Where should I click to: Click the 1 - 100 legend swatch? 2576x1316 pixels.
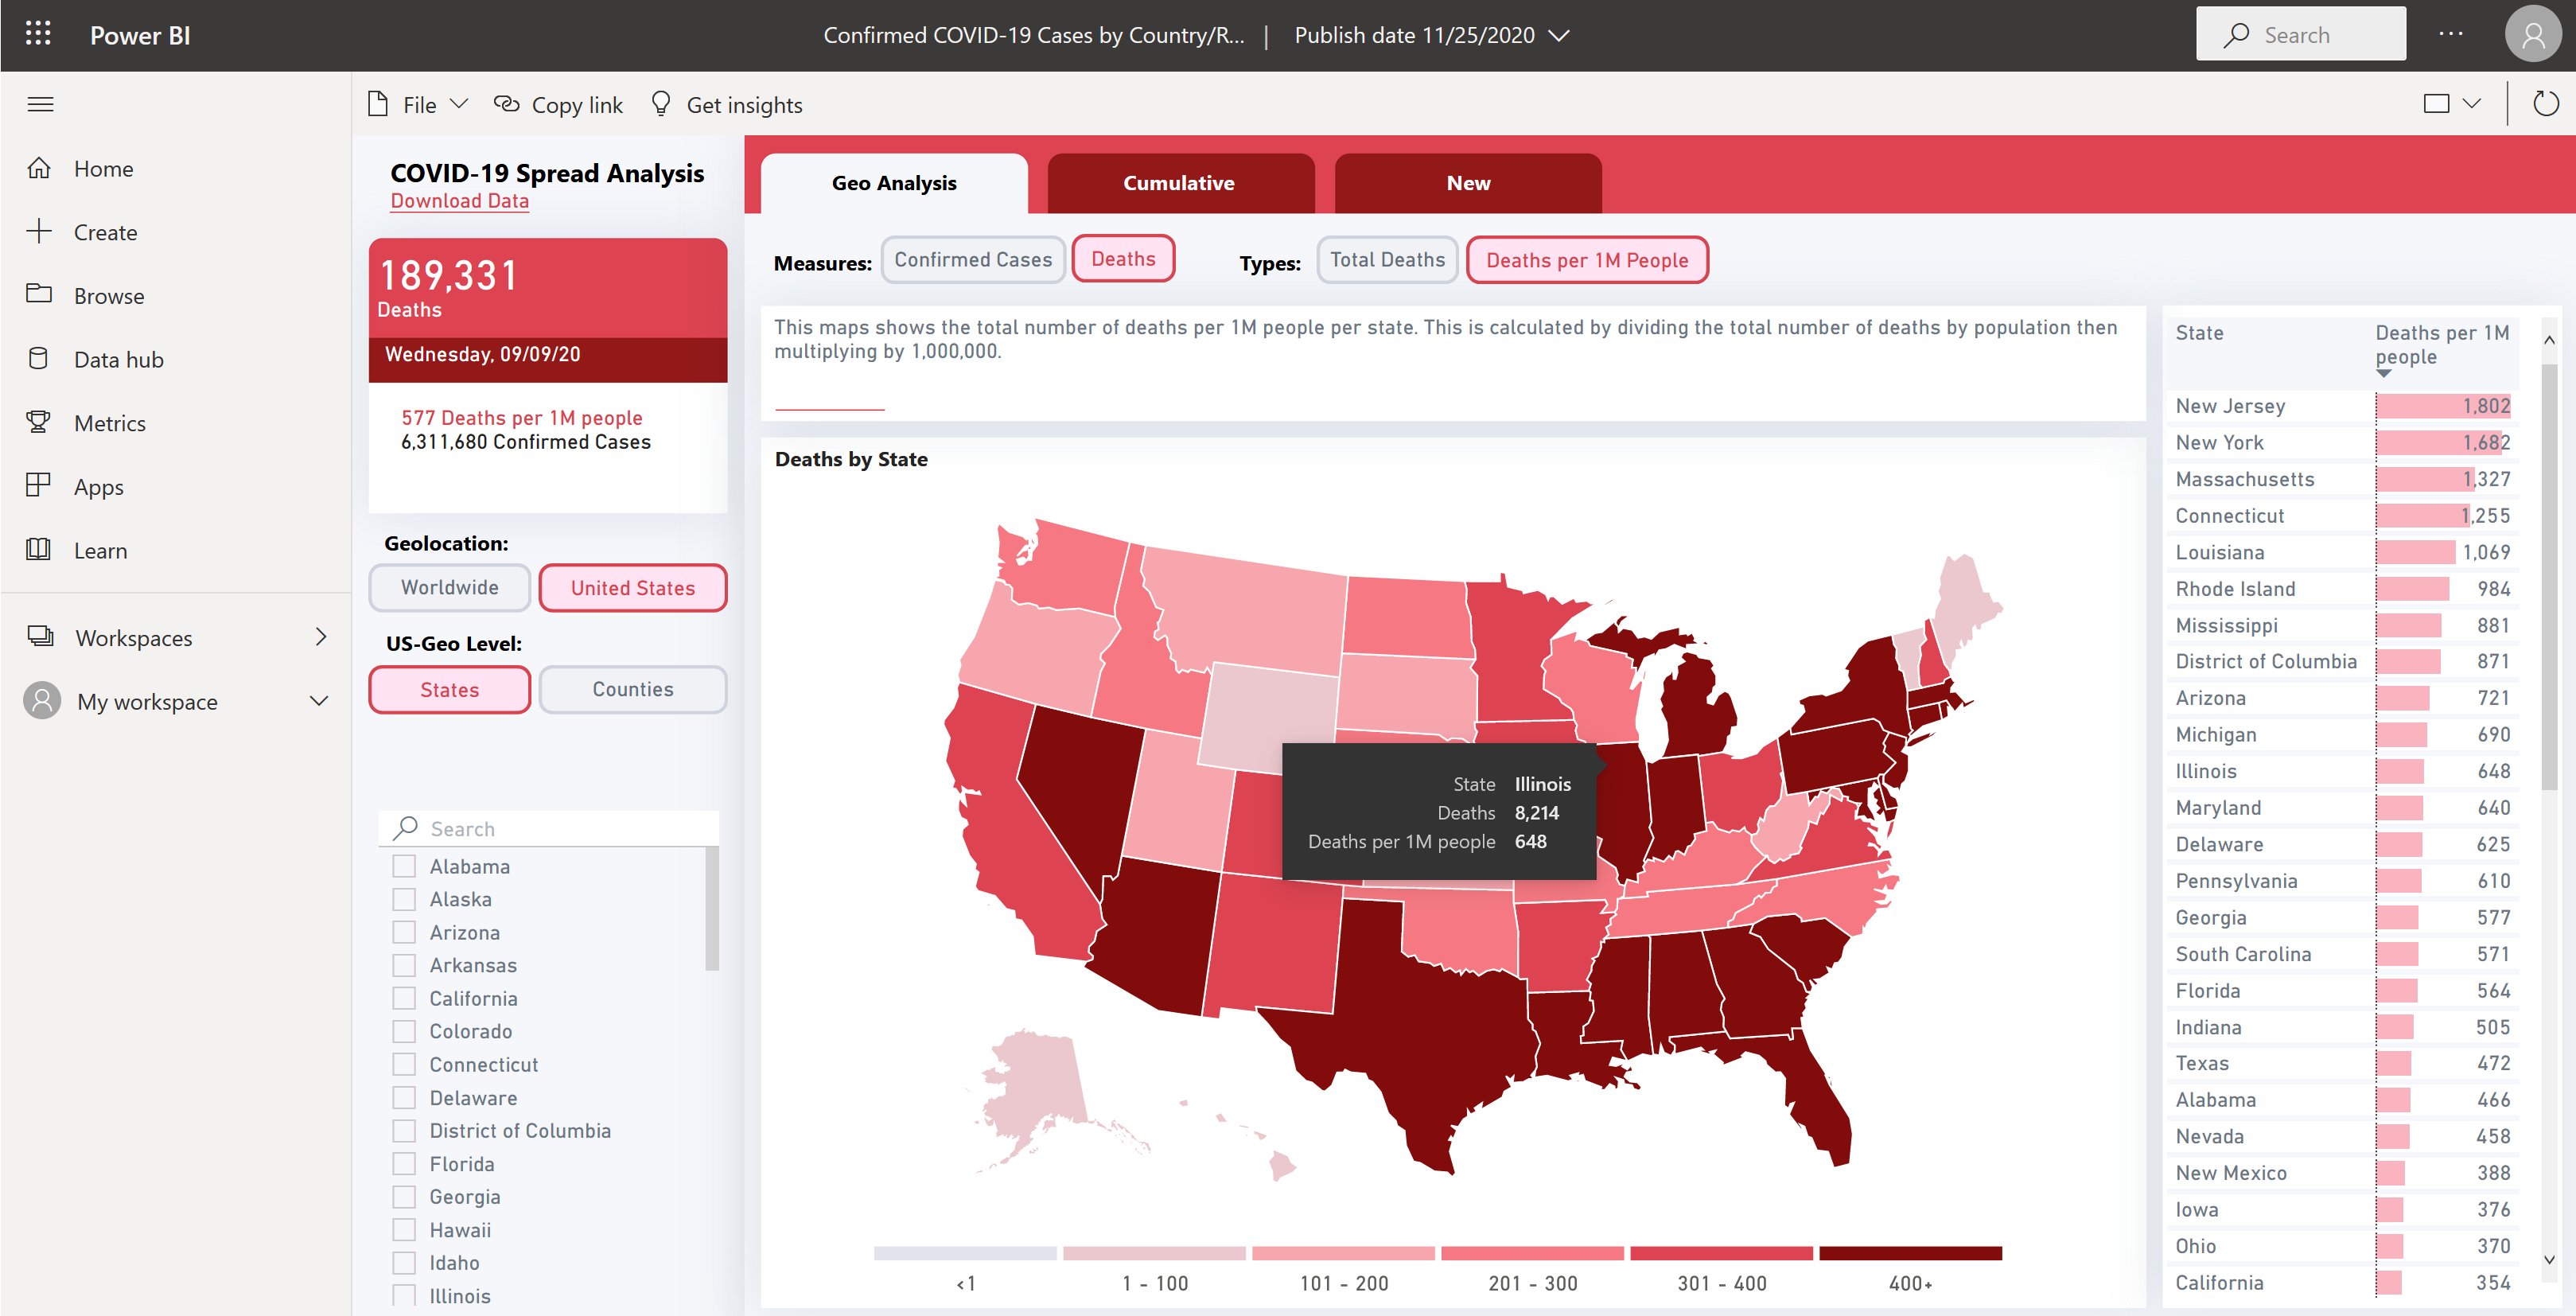pyautogui.click(x=1154, y=1253)
